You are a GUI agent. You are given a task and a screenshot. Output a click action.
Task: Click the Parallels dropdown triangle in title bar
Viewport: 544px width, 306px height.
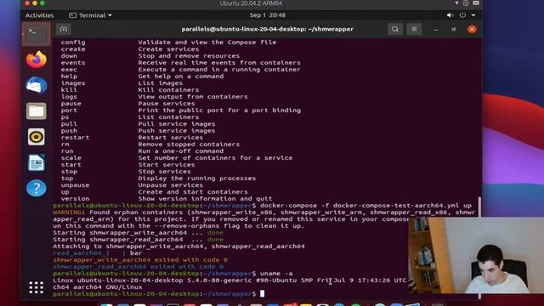point(456,3)
